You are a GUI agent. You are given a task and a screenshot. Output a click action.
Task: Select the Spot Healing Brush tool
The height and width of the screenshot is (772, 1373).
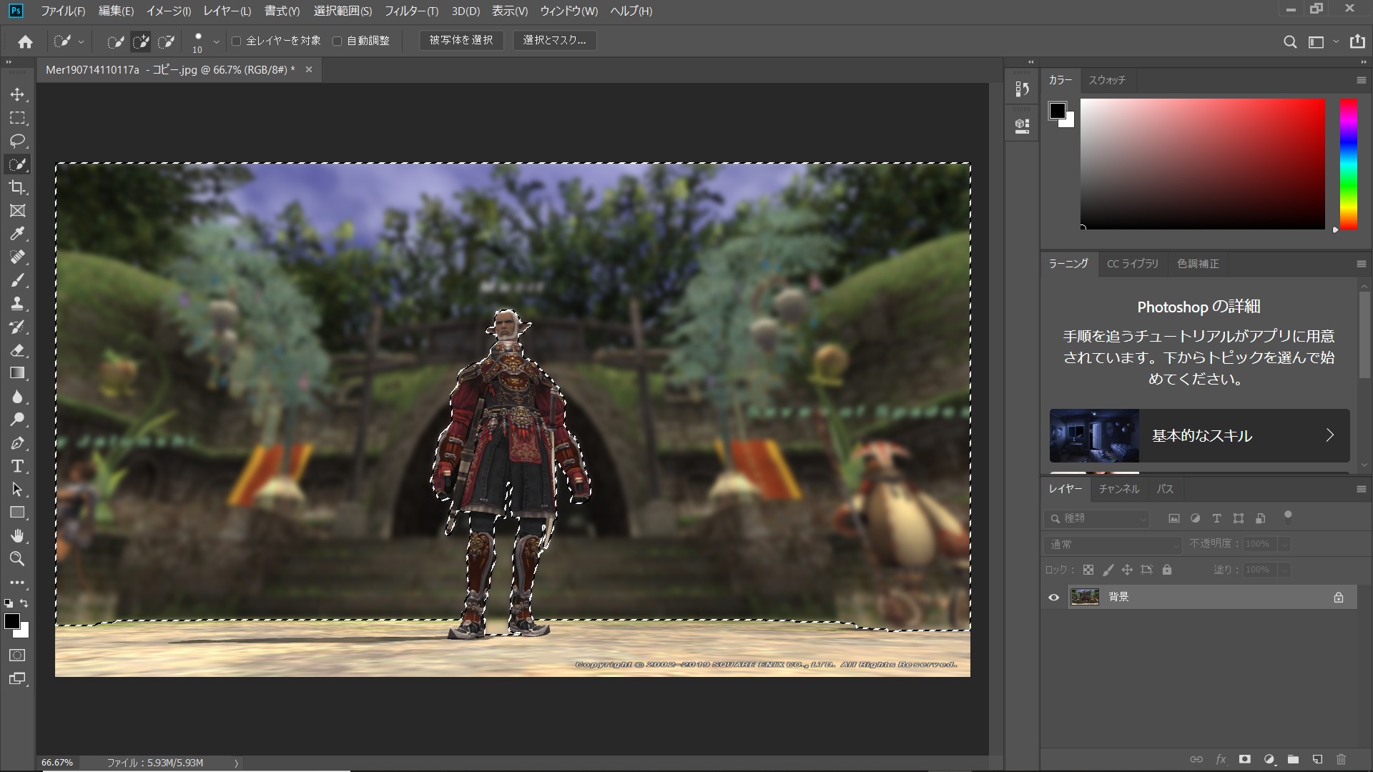tap(17, 257)
